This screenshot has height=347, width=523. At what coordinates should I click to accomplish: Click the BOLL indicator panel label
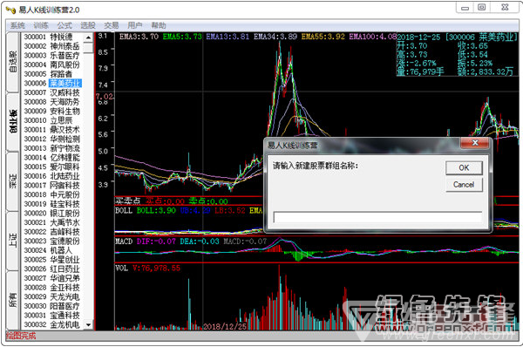tap(124, 210)
